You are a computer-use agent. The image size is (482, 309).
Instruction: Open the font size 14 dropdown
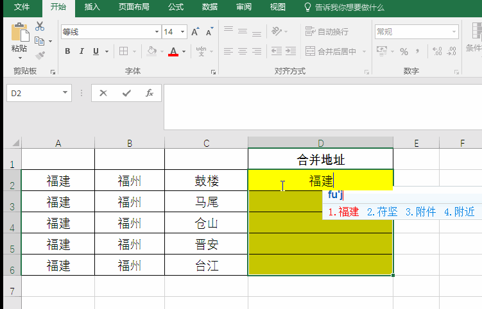tap(182, 31)
